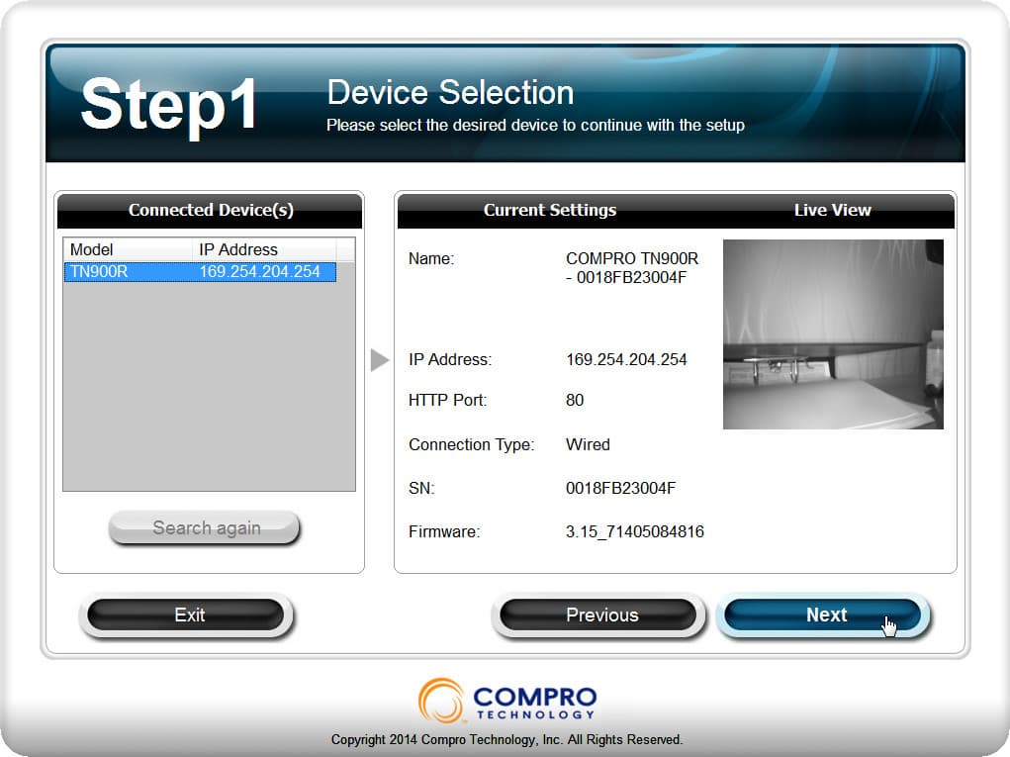
Task: Click the Next button
Action: click(x=823, y=615)
